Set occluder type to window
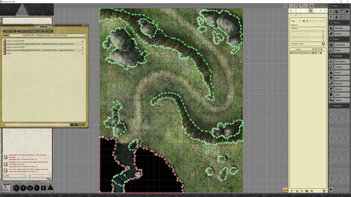This screenshot has height=197, width=351. pyautogui.click(x=314, y=21)
